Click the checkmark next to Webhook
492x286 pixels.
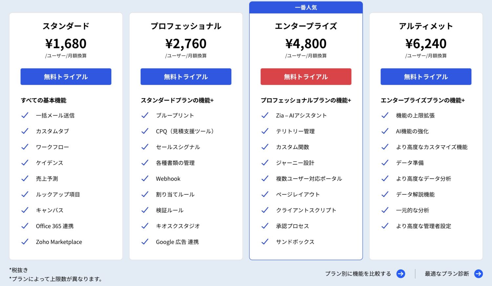(145, 178)
